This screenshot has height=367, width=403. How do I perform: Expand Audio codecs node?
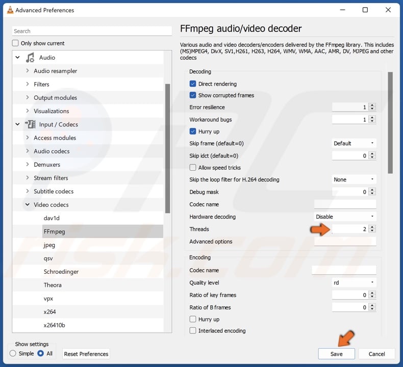tap(28, 151)
